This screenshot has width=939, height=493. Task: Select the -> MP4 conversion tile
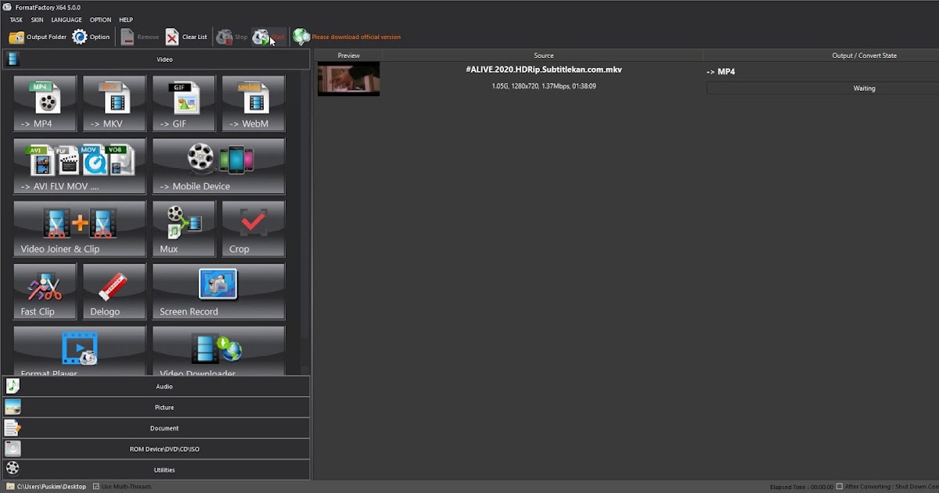click(x=45, y=103)
